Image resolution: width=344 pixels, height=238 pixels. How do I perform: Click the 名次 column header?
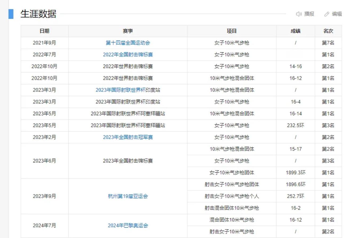[328, 31]
